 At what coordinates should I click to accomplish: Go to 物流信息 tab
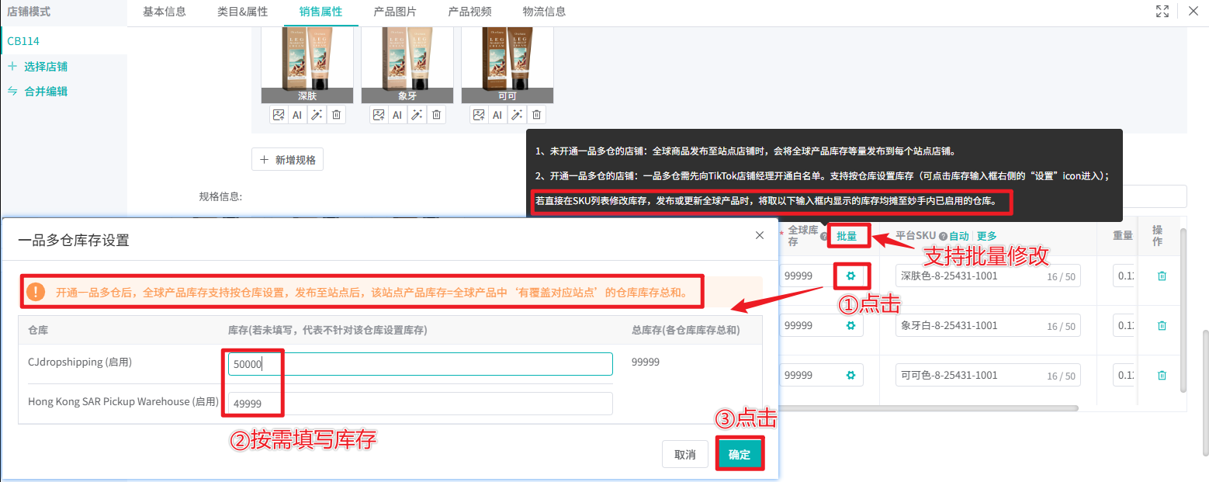pos(544,12)
